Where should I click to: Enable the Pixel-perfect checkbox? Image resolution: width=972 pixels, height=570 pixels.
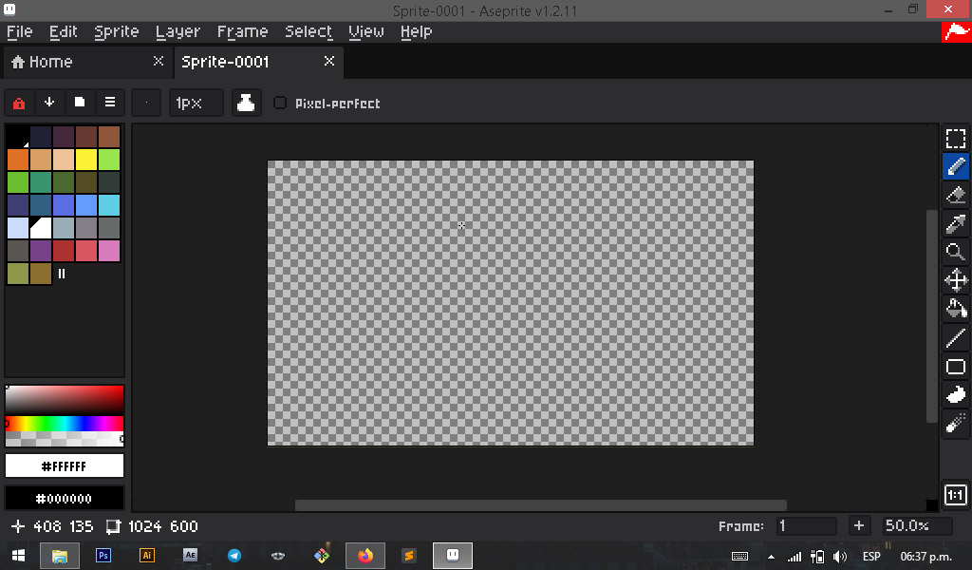[280, 103]
